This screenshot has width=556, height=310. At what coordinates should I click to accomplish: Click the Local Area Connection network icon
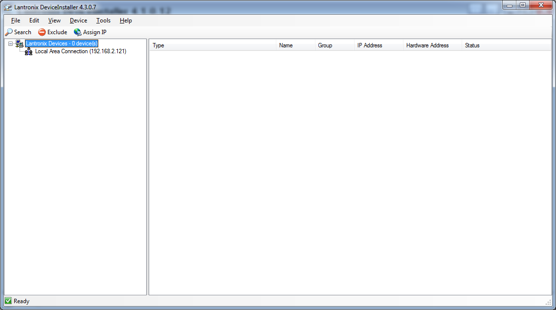coord(29,52)
